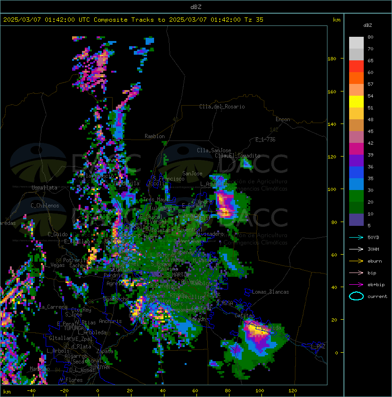Select the yellow 54 dBZ legend swatch

click(x=356, y=102)
